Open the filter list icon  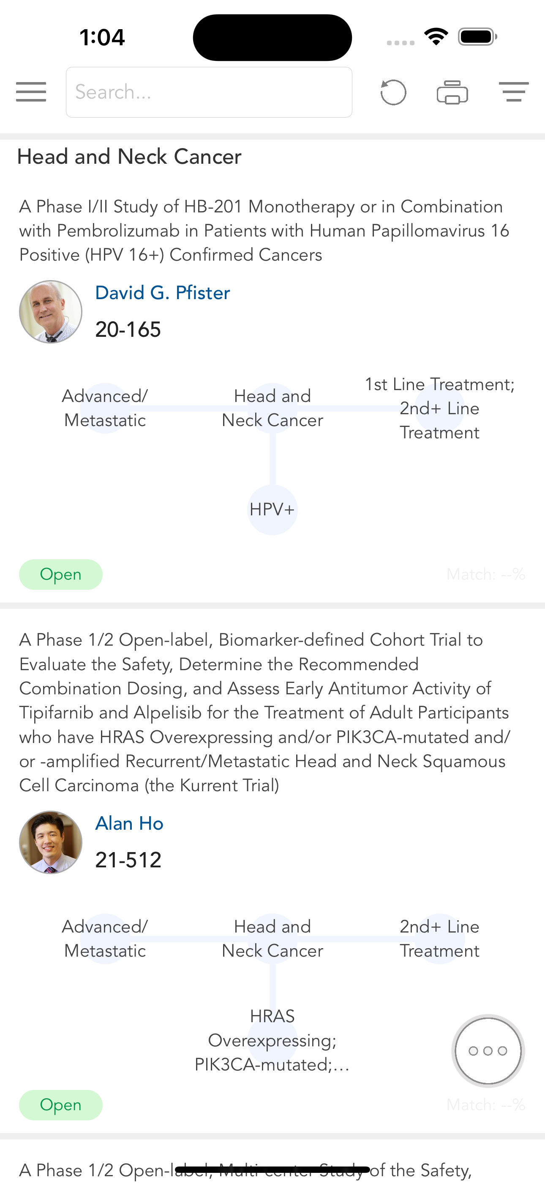[513, 92]
